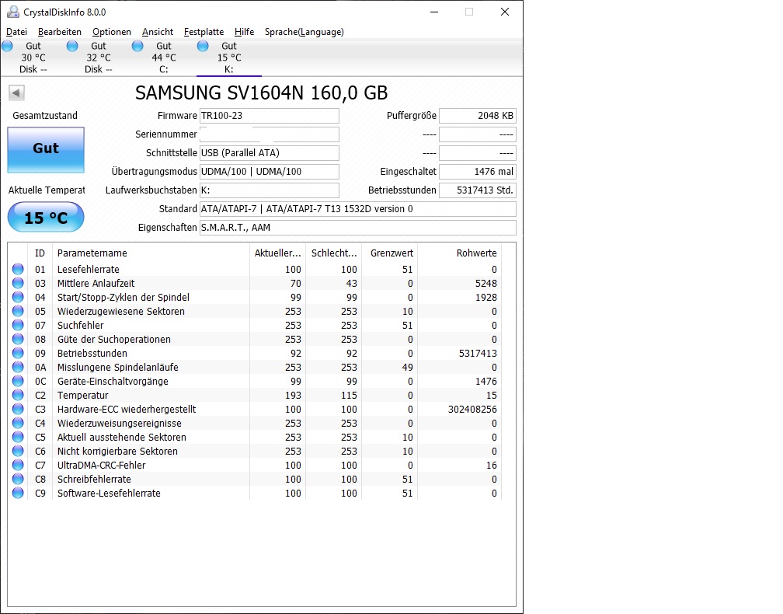Click status orb for UltraDMA-CRC-Fehler
Image resolution: width=783 pixels, height=614 pixels.
tap(18, 465)
